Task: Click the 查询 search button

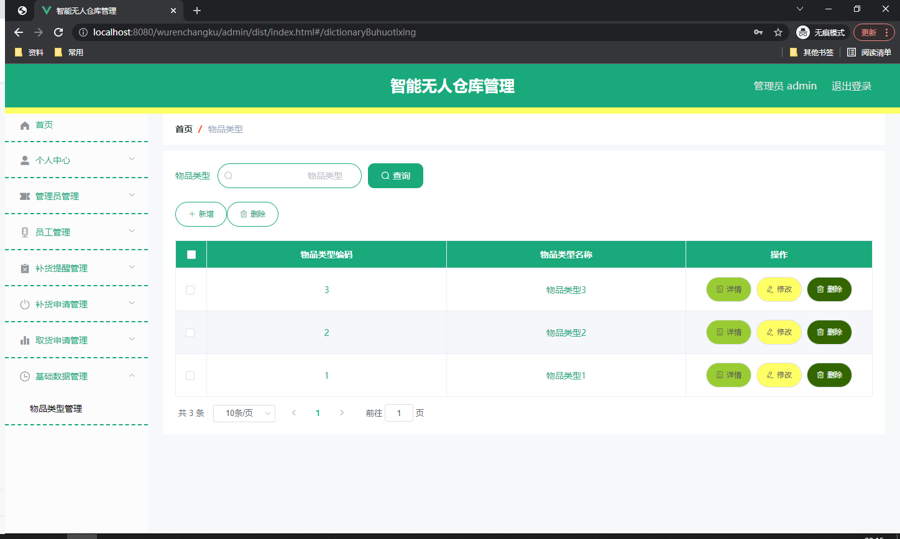Action: click(x=395, y=176)
